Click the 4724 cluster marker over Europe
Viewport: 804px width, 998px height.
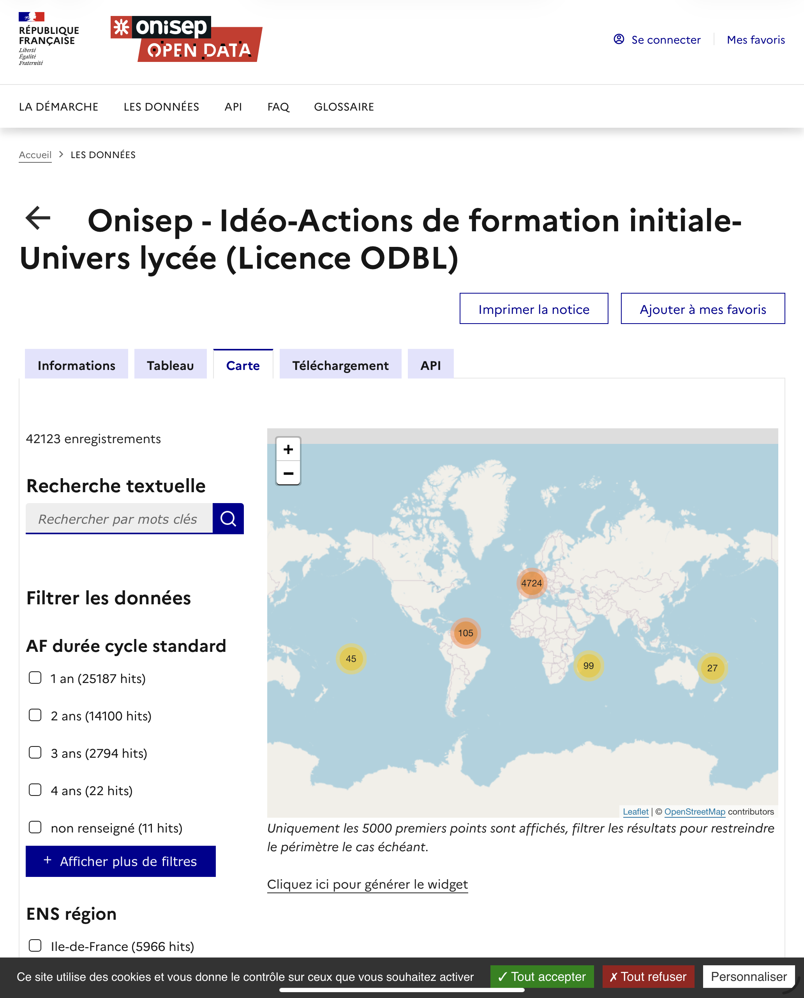coord(531,583)
